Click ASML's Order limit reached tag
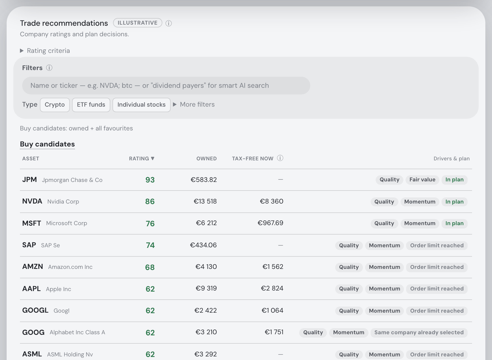 coord(437,355)
